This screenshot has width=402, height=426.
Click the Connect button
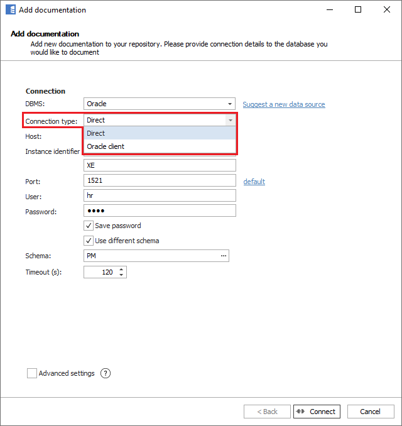point(317,412)
